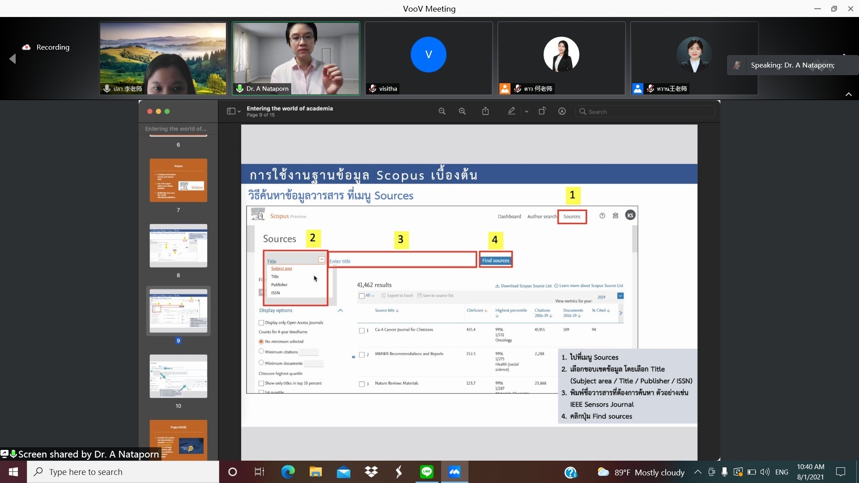859x483 pixels.
Task: Check Display only Open Access journals
Action: (261, 322)
